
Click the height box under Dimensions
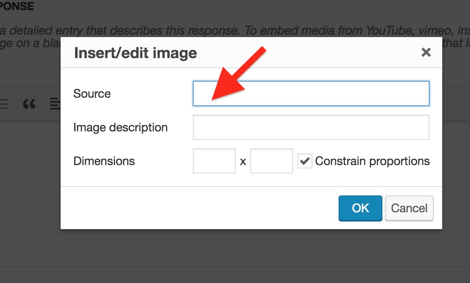pyautogui.click(x=271, y=161)
